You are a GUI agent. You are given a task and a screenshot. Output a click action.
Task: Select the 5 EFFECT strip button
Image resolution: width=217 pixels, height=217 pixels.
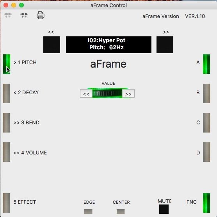coord(7,203)
